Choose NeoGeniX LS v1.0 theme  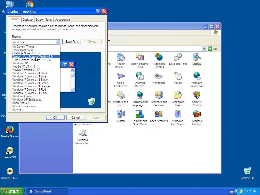36,67
